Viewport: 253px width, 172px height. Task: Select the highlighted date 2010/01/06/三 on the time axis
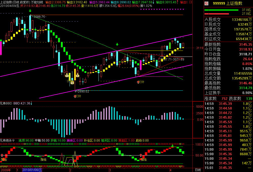[x=32, y=170]
